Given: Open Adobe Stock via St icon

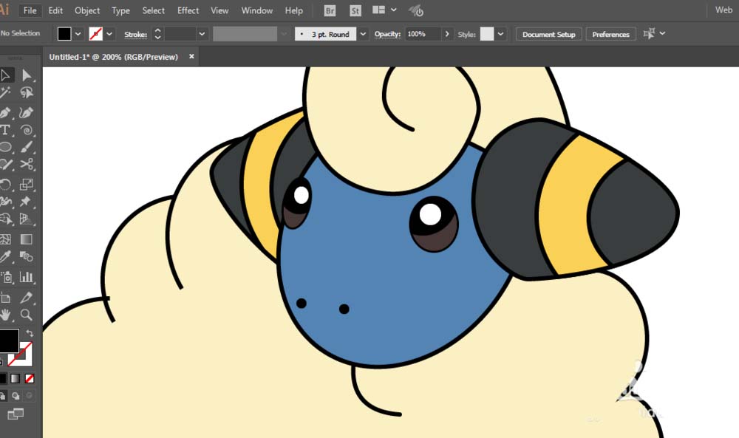Looking at the screenshot, I should tap(355, 10).
